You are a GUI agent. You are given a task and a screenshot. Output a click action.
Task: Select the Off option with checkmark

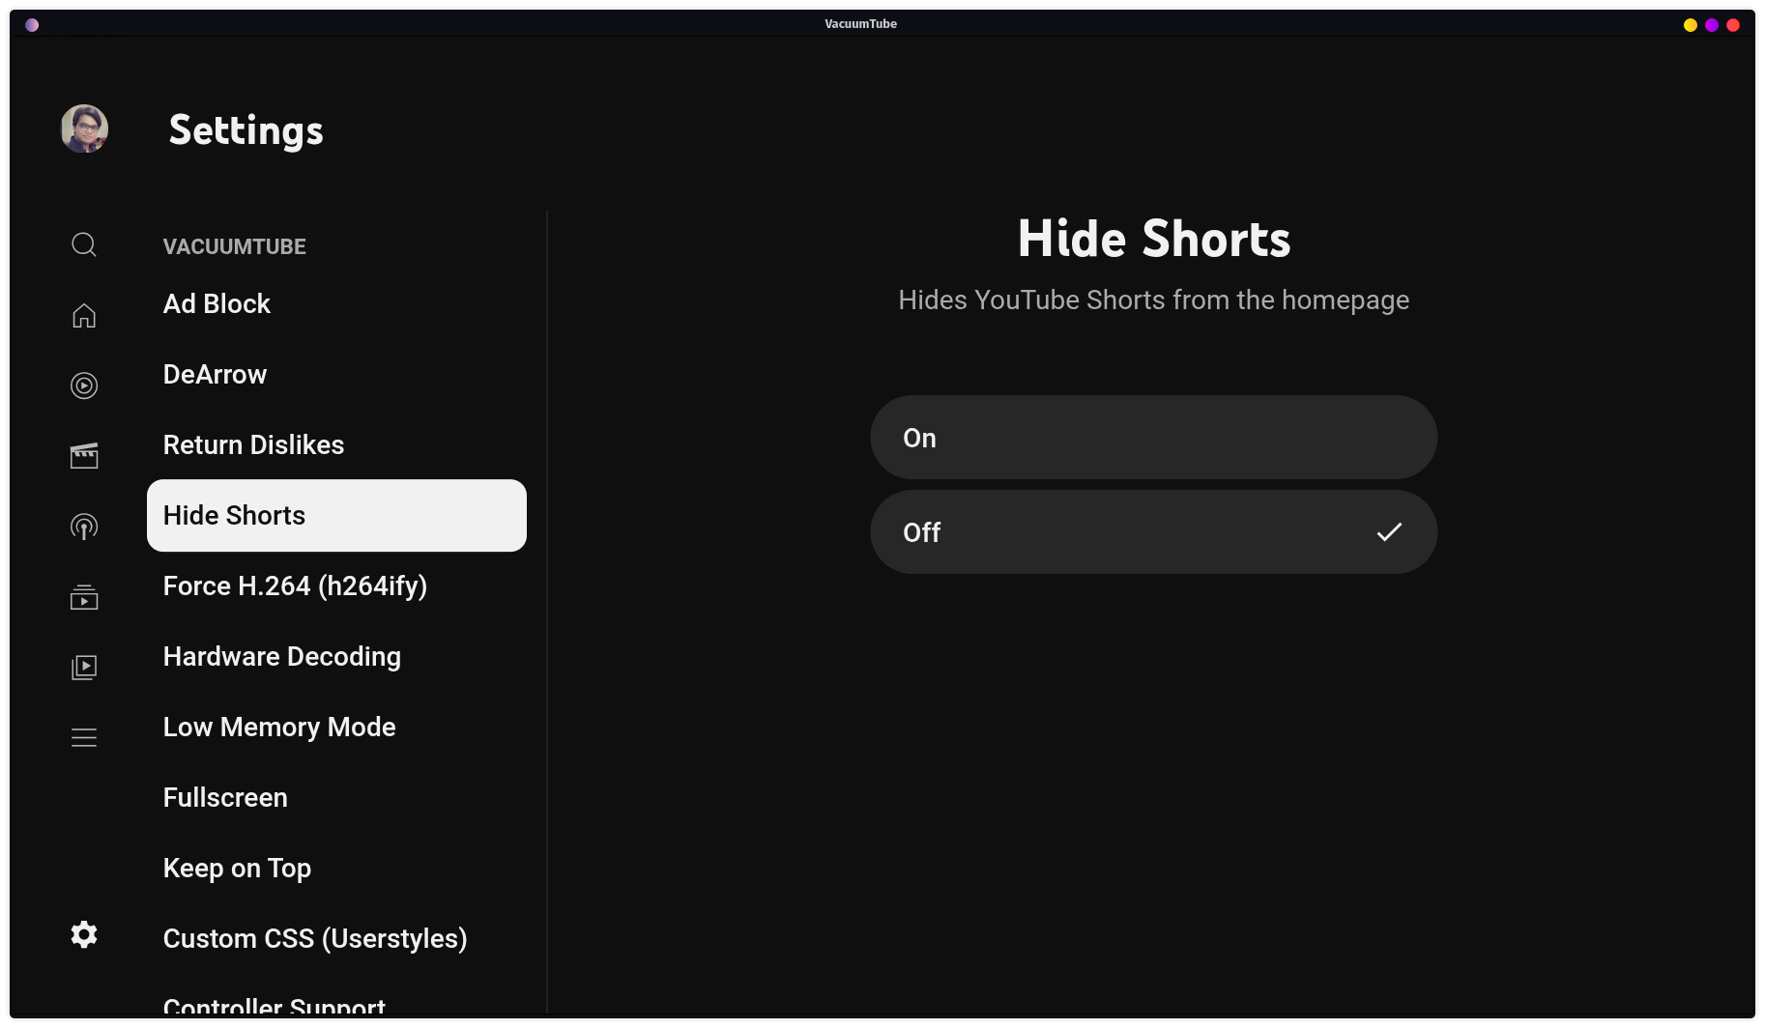pyautogui.click(x=1153, y=531)
